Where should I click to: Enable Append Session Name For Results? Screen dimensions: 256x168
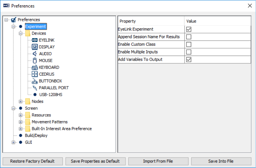189,37
